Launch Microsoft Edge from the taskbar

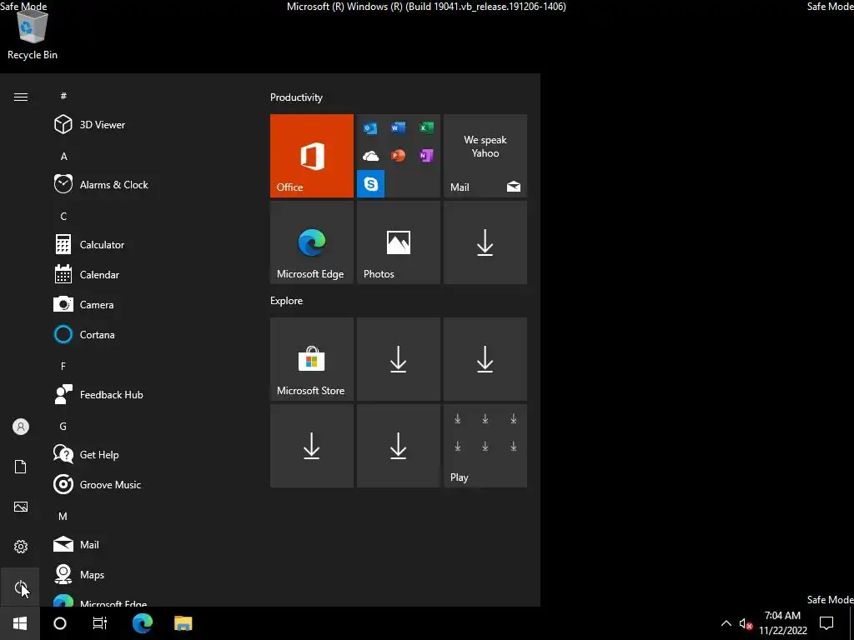143,623
